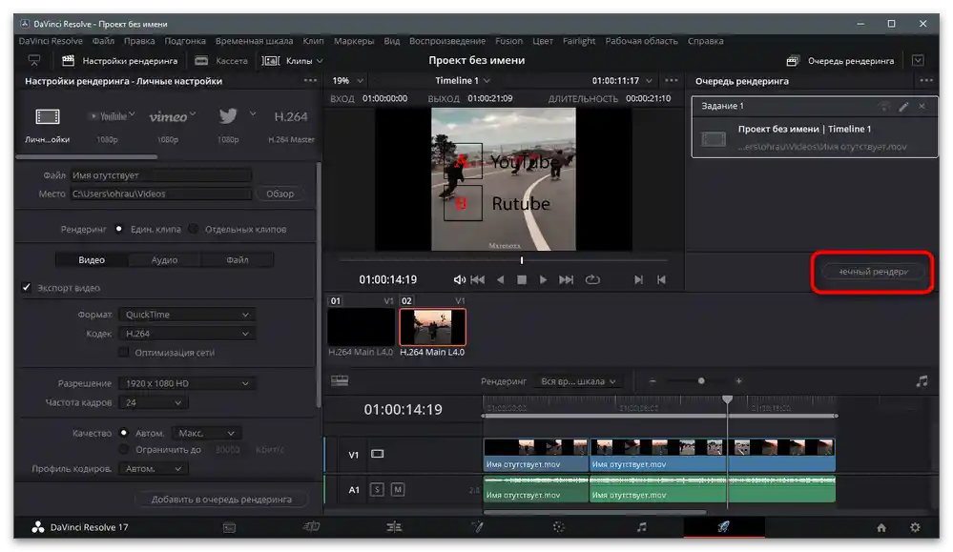Open the Resolution 1920 x 1080 HD dropdown
Viewport: 953px width, 552px height.
coord(187,383)
